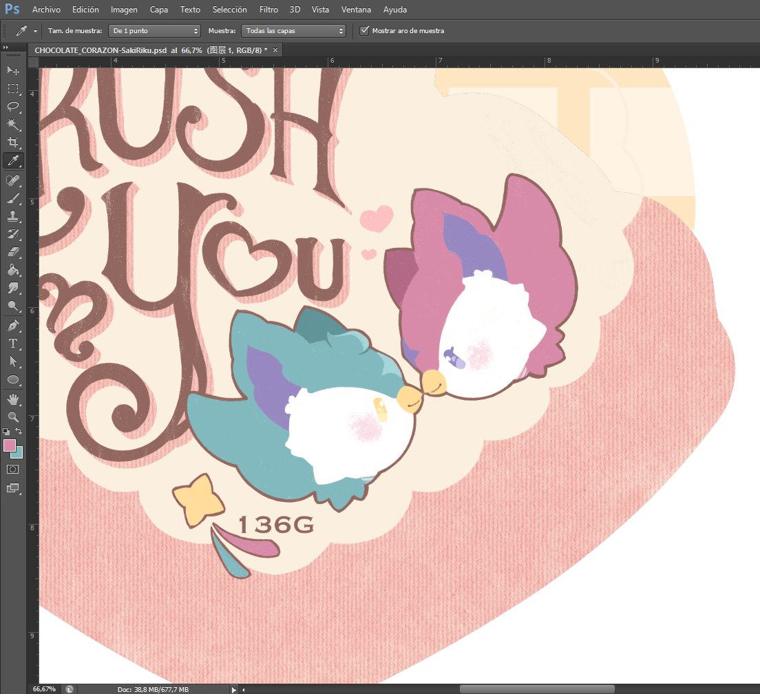
Task: Toggle Quick Mask mode
Action: (12, 469)
